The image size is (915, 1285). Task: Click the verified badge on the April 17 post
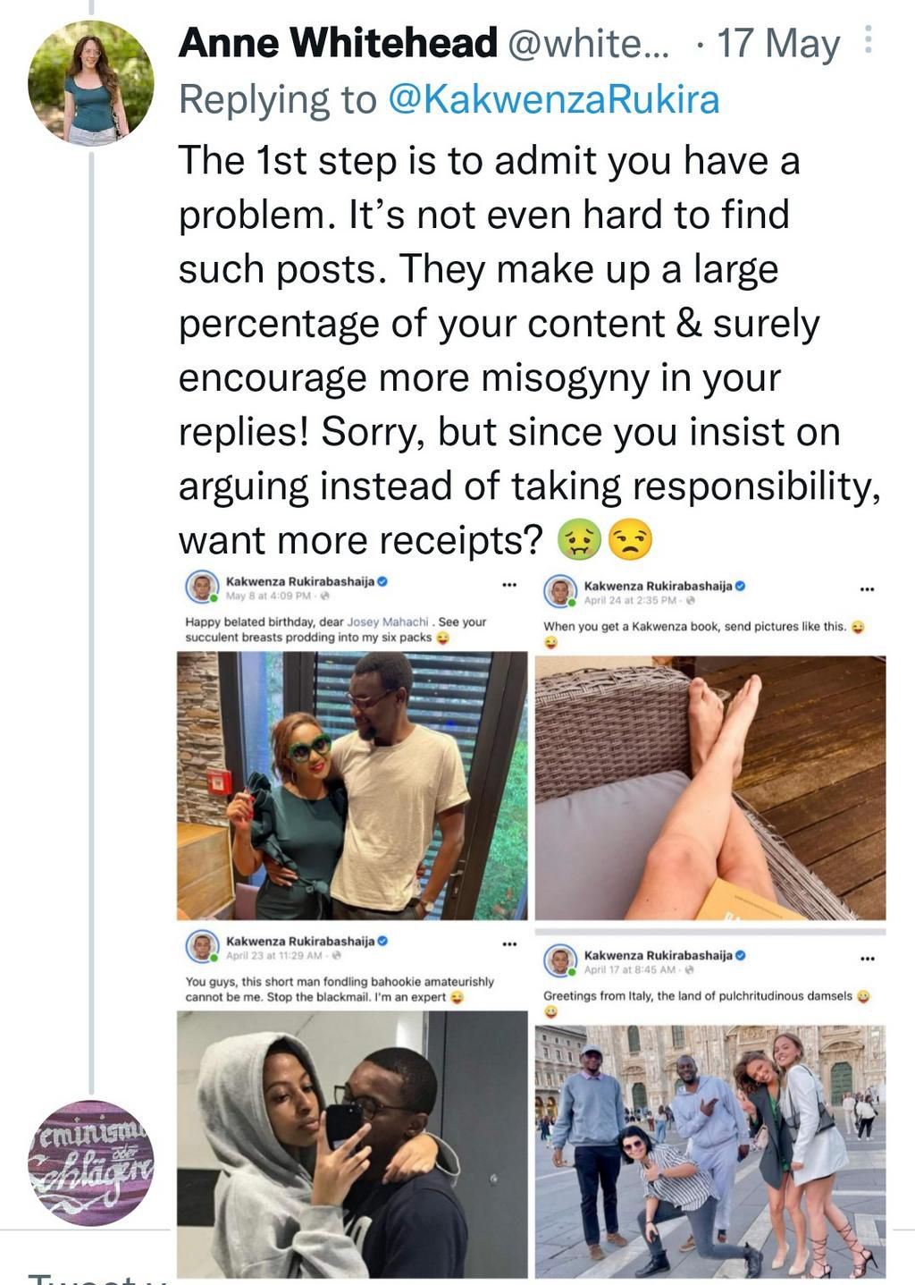[x=740, y=955]
